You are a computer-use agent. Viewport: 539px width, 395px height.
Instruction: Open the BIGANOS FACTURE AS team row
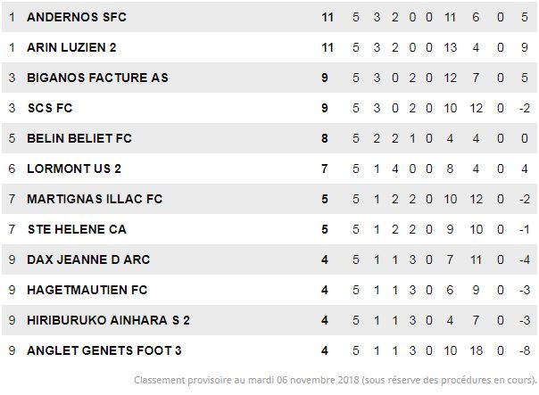pos(269,78)
